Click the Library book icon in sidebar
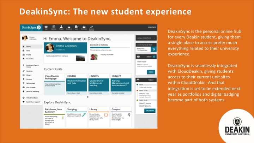Screen dimensions: 254x143 [24, 75]
